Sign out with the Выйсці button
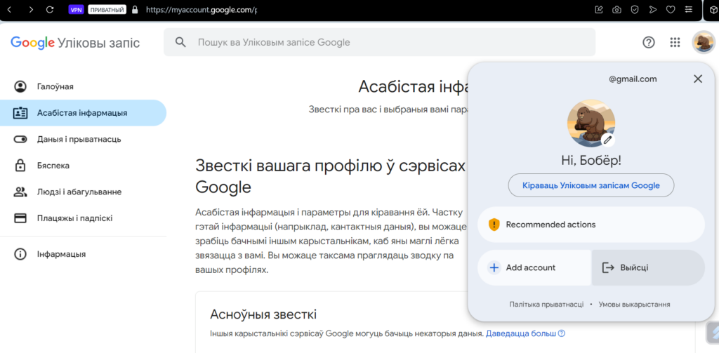The height and width of the screenshot is (353, 719). [x=648, y=267]
